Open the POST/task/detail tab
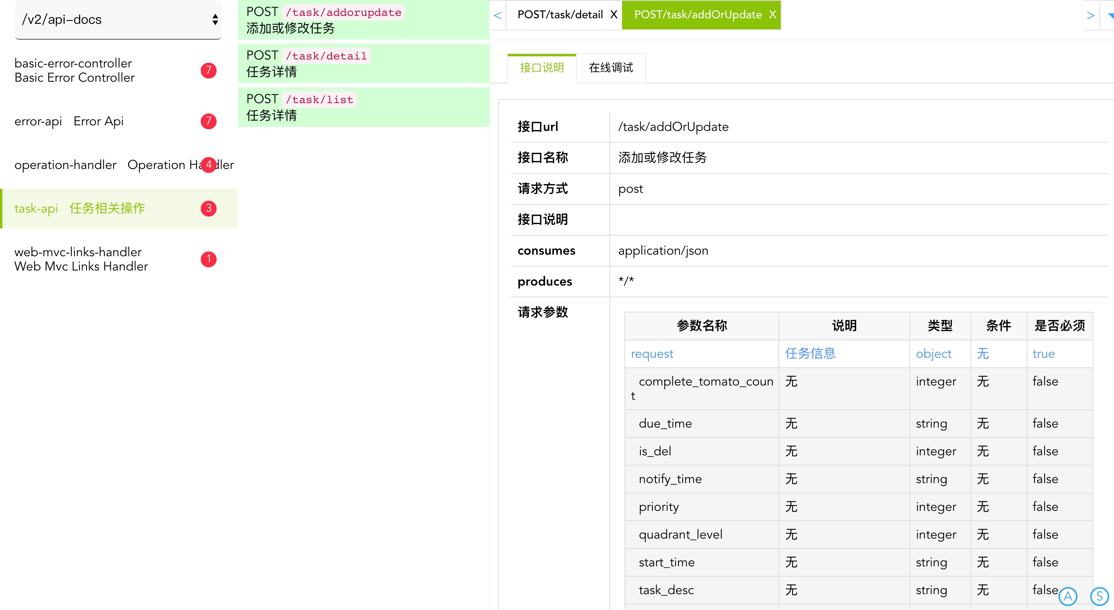The height and width of the screenshot is (610, 1114). (x=560, y=15)
